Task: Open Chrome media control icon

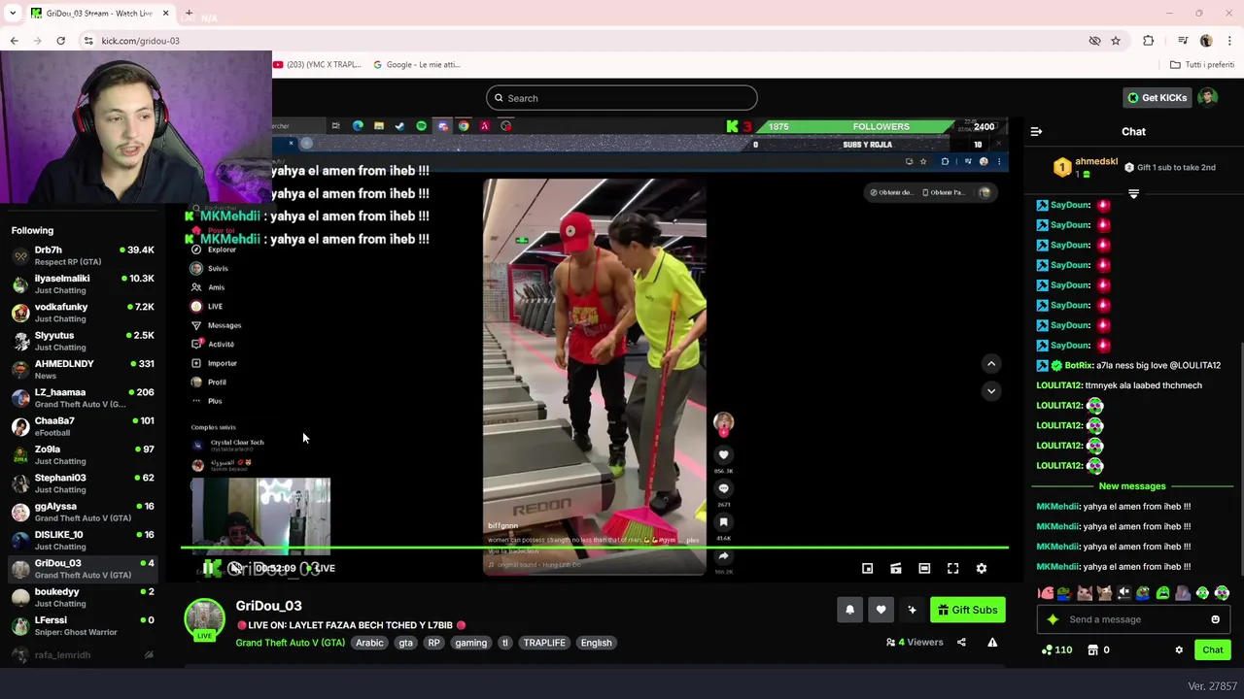Action: [x=1183, y=41]
